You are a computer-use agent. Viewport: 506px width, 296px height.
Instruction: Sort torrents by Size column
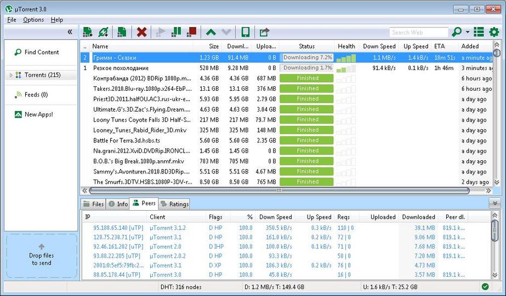click(x=208, y=47)
